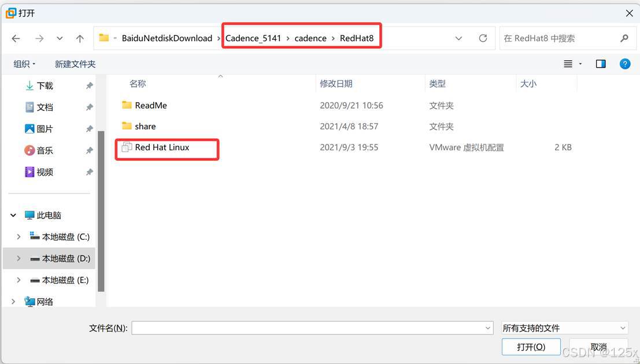Screen dimensions: 640x364
Task: Expand the address bar history dropdown
Action: click(458, 38)
